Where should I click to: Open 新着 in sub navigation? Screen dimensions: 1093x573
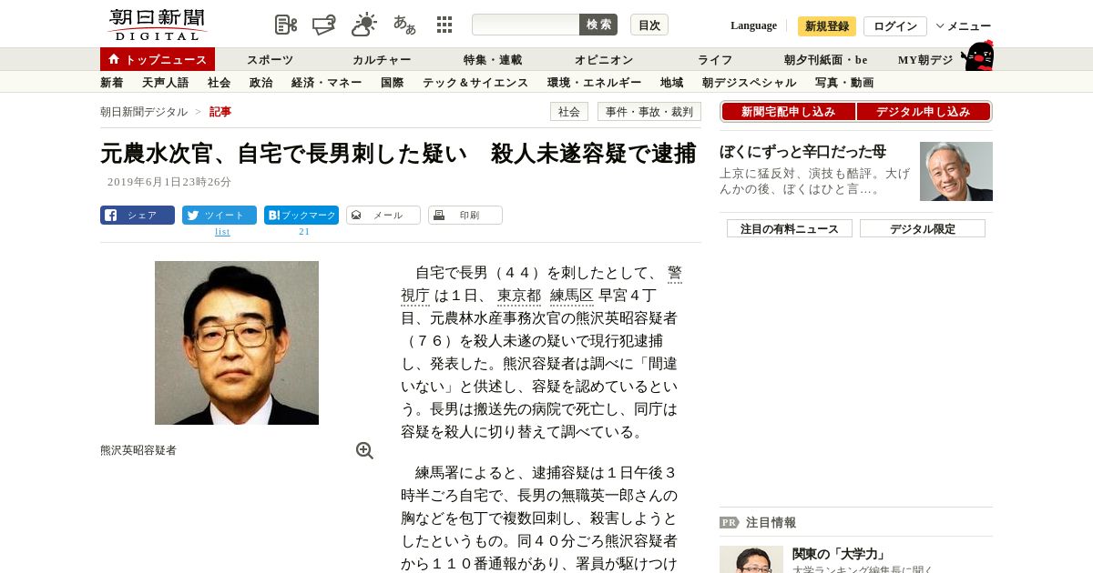[x=112, y=83]
